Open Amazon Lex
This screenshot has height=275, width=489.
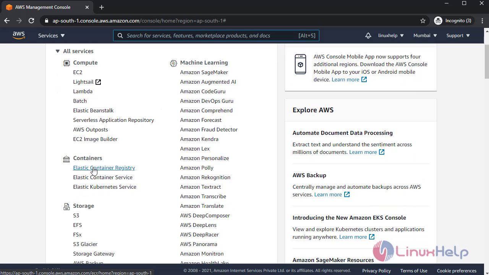click(x=195, y=149)
